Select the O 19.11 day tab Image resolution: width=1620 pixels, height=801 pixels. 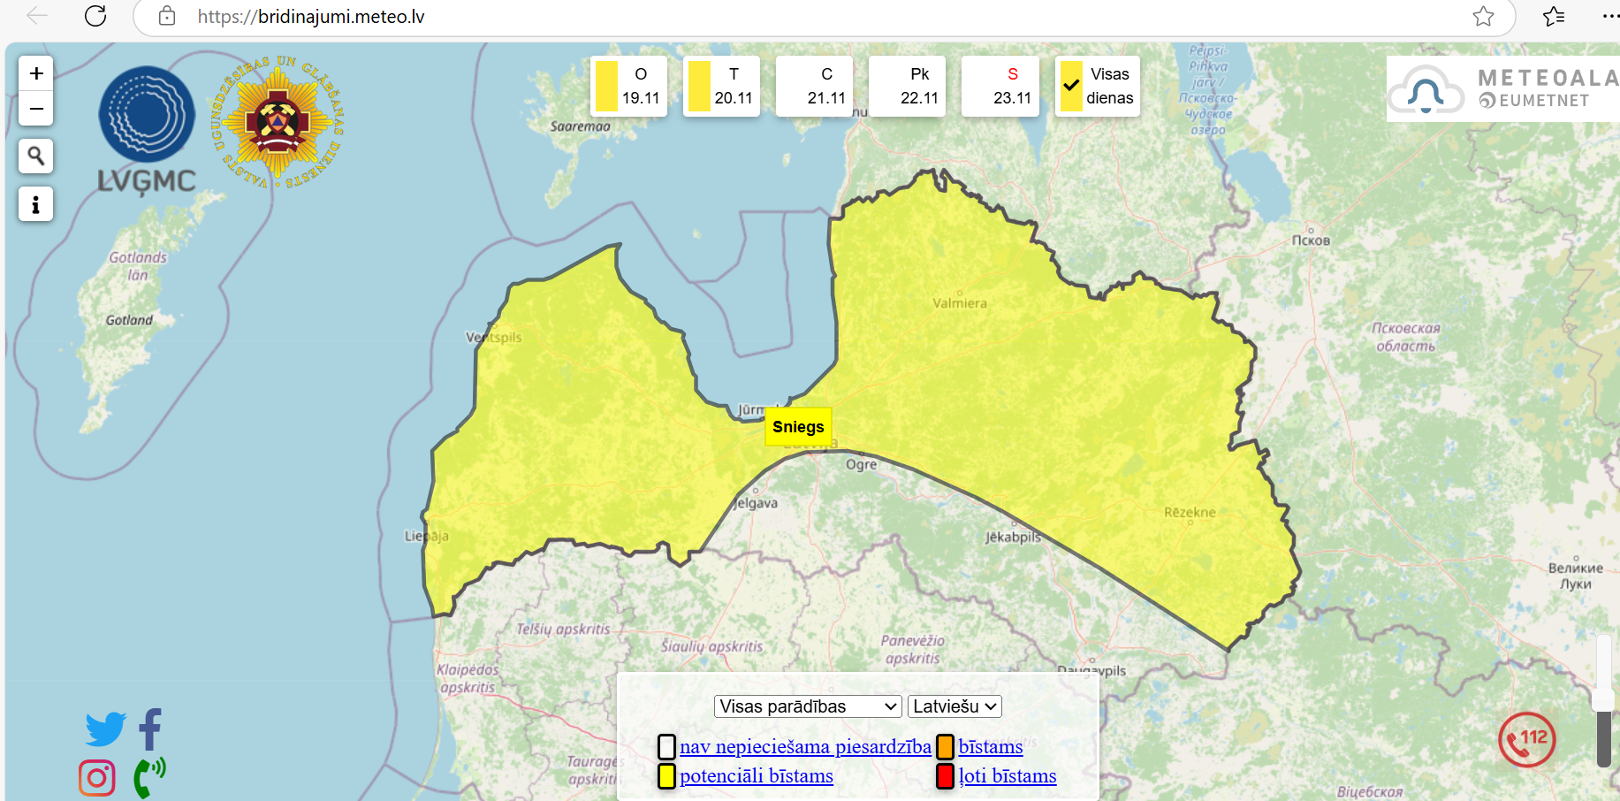click(x=629, y=86)
